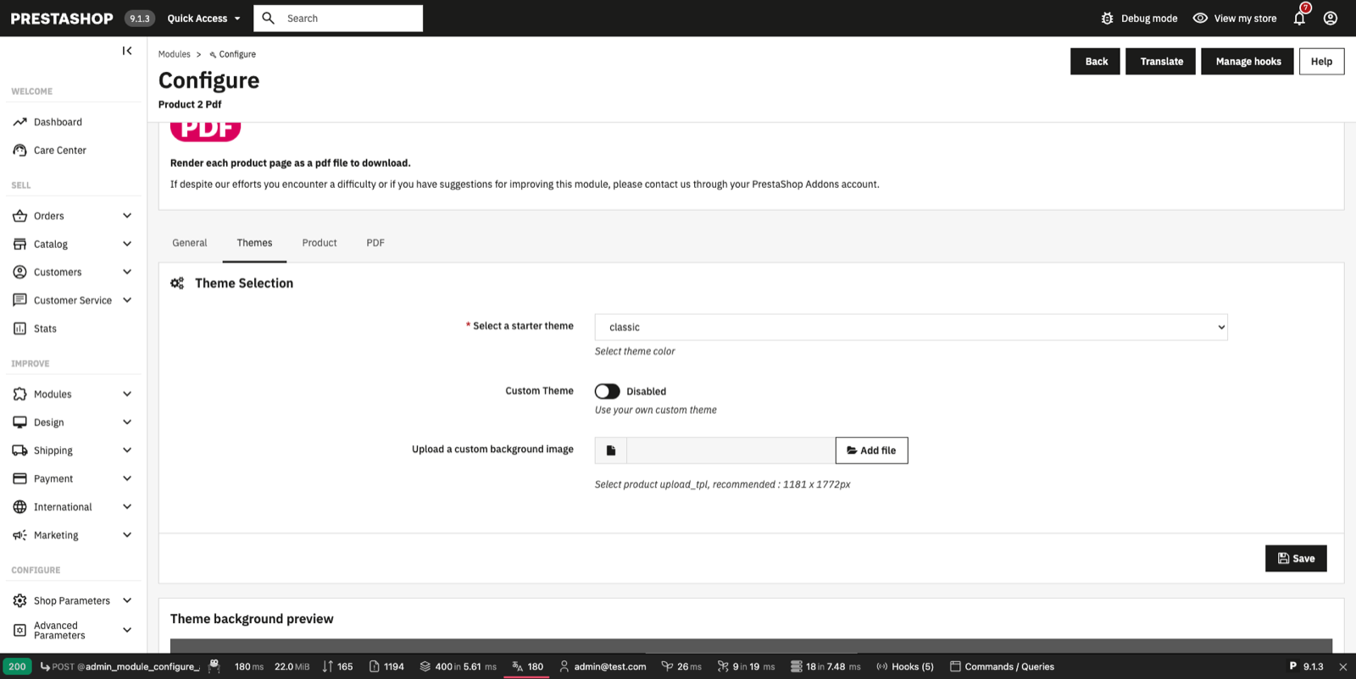Expand the Modules submenu chevron
Screen dimensions: 1356x679
127,395
